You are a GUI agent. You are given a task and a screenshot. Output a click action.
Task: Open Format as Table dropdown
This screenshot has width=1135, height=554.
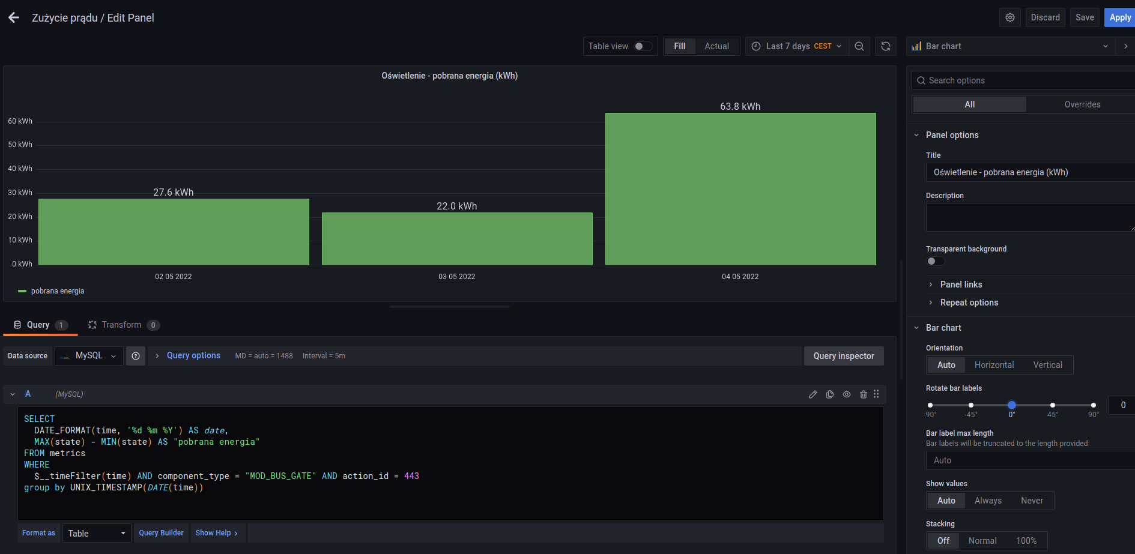97,533
